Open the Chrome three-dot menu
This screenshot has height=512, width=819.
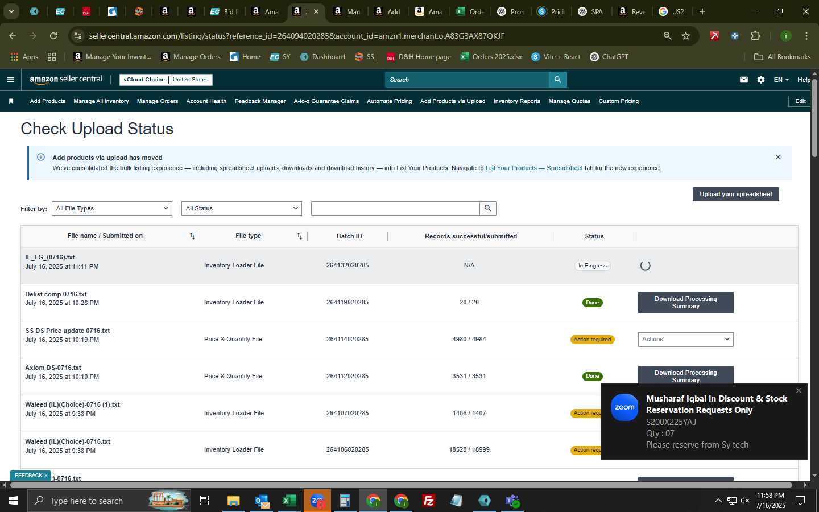pyautogui.click(x=806, y=36)
